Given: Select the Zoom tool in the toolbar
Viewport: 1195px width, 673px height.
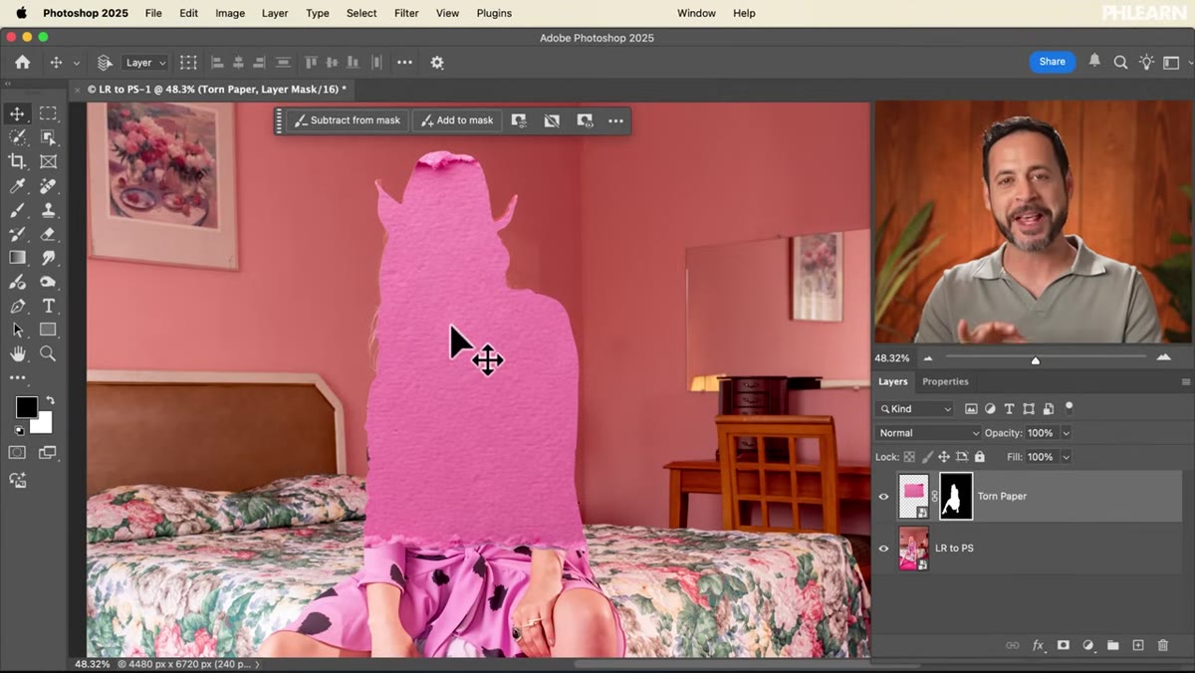Looking at the screenshot, I should (x=48, y=353).
